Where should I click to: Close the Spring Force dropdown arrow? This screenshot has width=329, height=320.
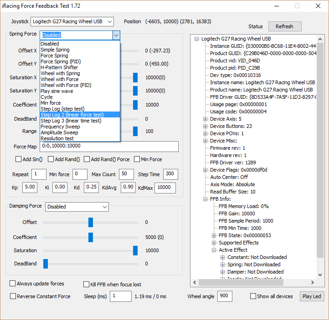tap(116, 35)
